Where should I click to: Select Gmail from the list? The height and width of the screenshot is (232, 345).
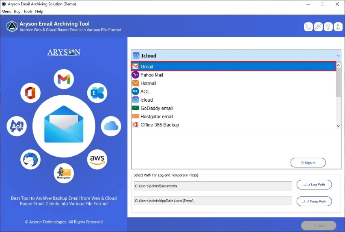pos(234,66)
